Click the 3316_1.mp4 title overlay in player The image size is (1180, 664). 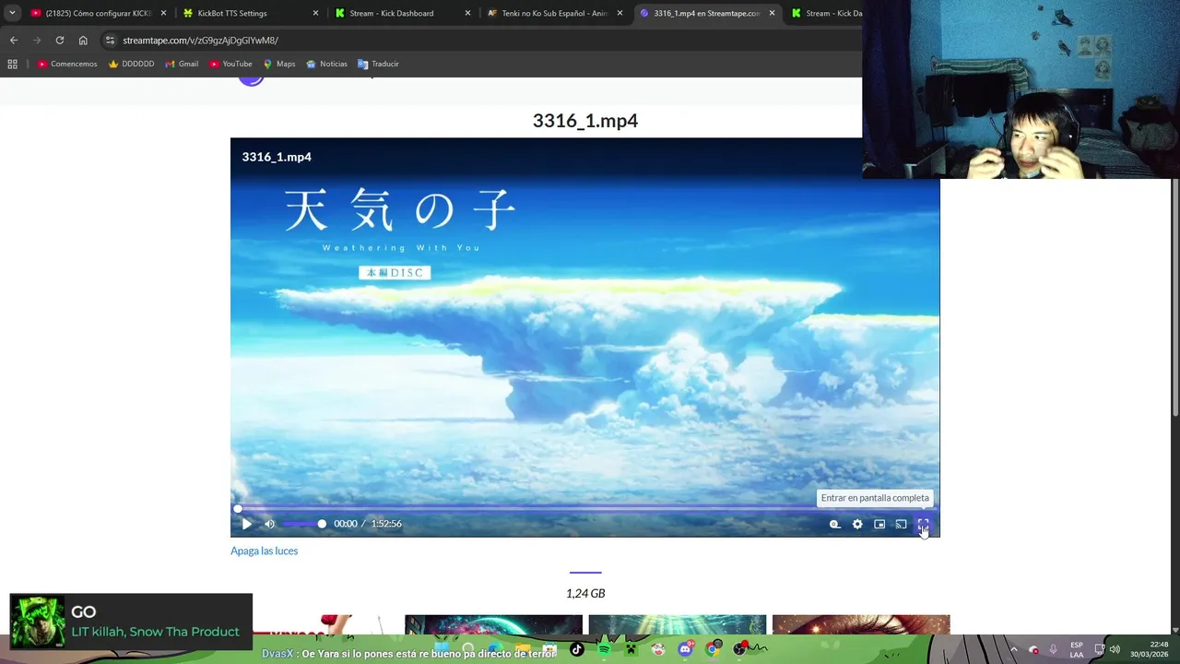tap(277, 157)
